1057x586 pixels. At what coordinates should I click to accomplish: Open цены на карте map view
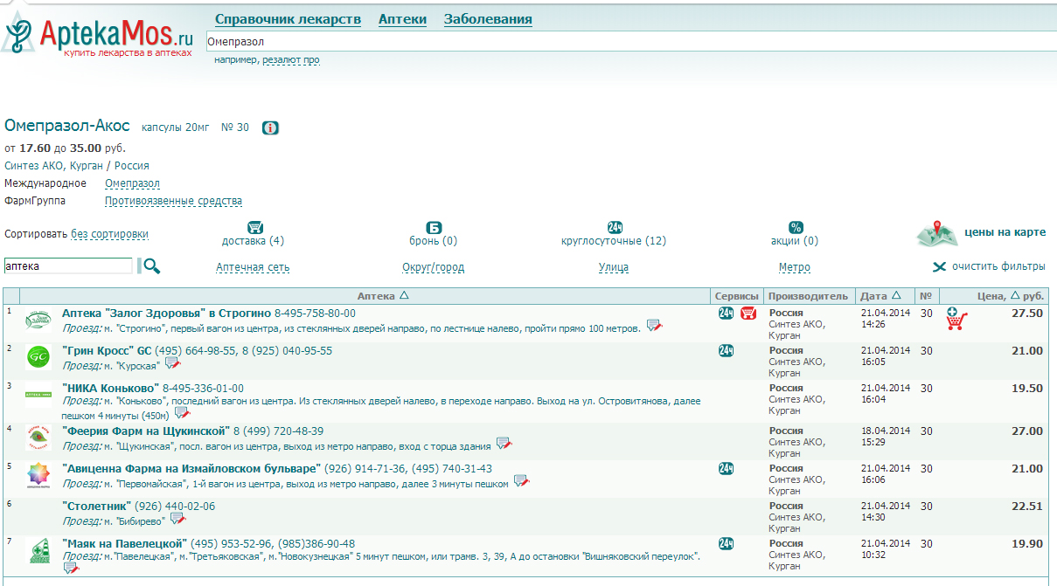[x=981, y=233]
